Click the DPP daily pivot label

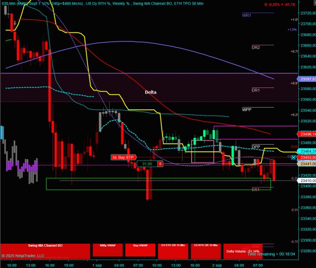[256, 147]
